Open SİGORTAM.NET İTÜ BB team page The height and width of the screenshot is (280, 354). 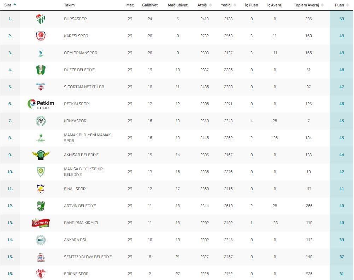tap(84, 87)
